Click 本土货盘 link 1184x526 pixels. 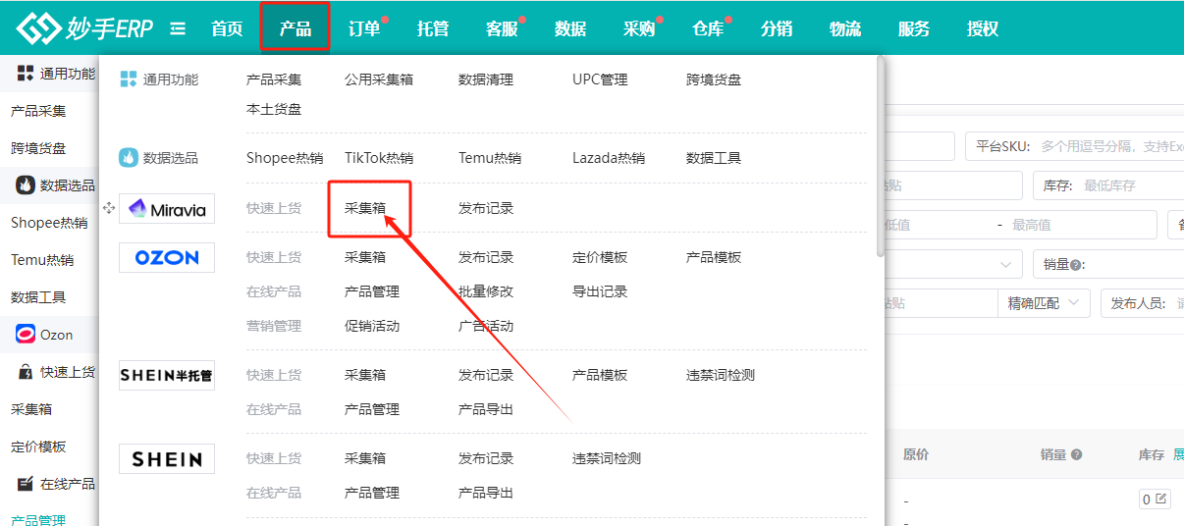click(274, 109)
